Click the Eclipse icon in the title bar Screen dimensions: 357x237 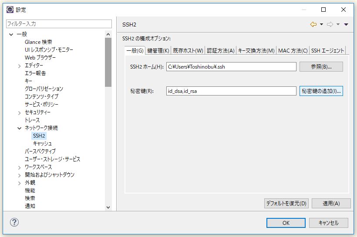point(10,10)
